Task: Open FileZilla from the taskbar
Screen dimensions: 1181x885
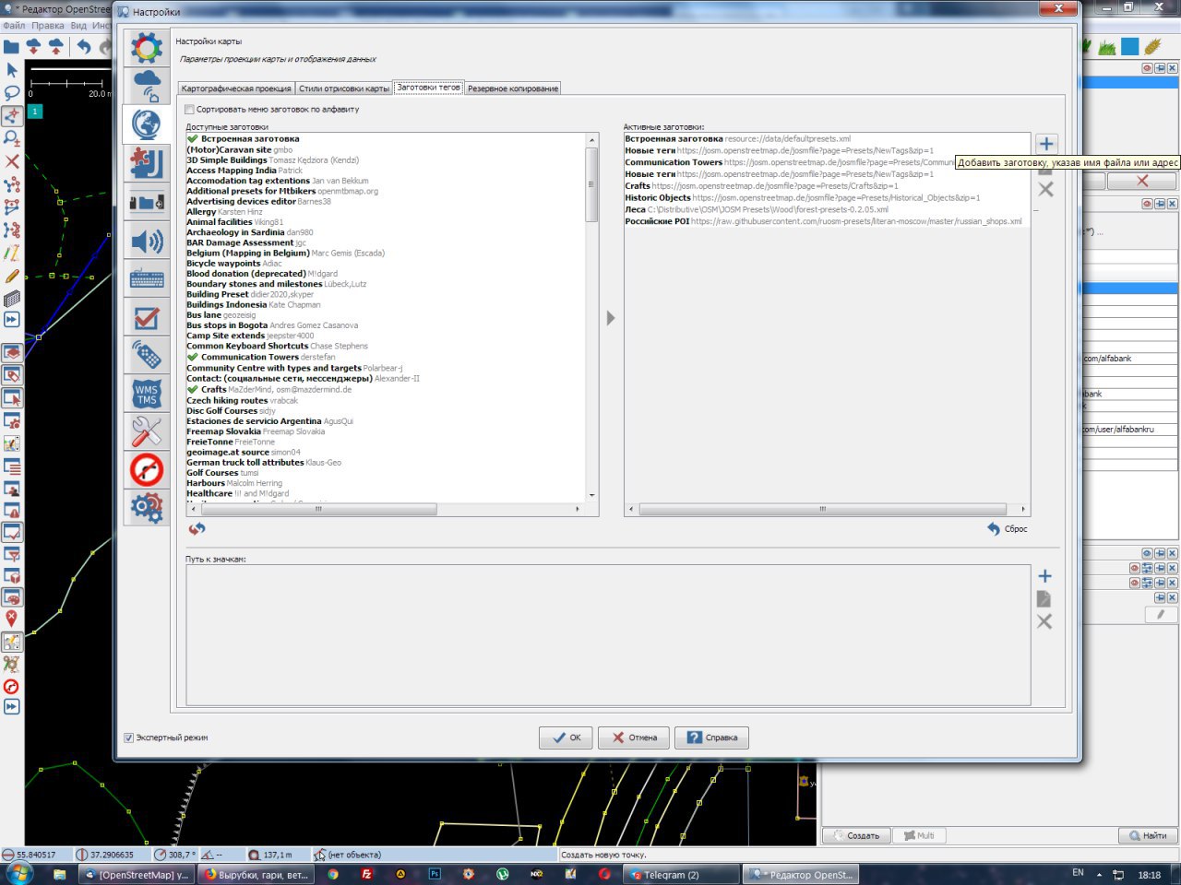Action: 366,874
